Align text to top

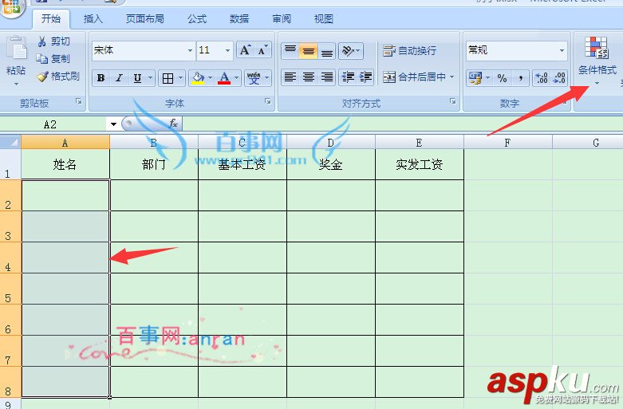click(290, 50)
